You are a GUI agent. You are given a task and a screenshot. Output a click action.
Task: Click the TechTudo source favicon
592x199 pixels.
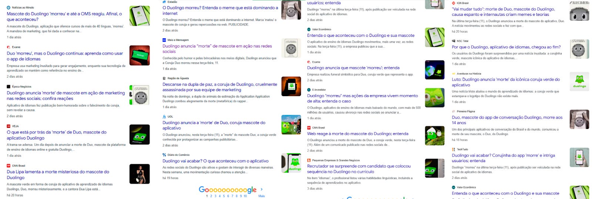pyautogui.click(x=454, y=149)
